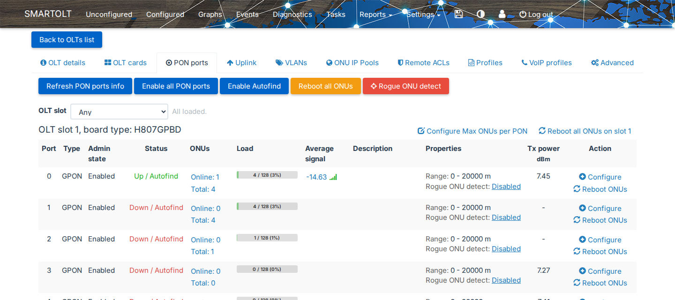The image size is (675, 300).
Task: Open the Remote ACLs tab
Action: click(423, 63)
